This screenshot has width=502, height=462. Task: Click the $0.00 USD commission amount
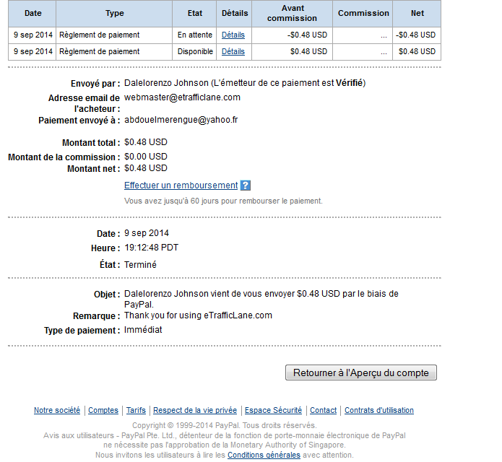tap(146, 157)
